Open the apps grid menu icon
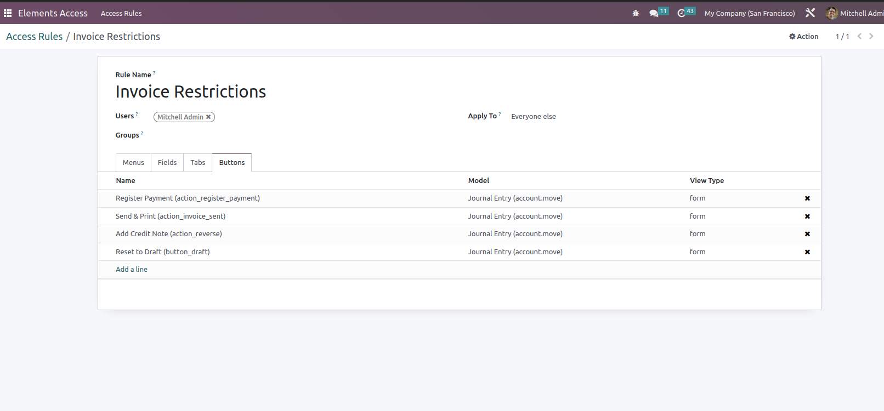The height and width of the screenshot is (411, 884). coord(8,13)
